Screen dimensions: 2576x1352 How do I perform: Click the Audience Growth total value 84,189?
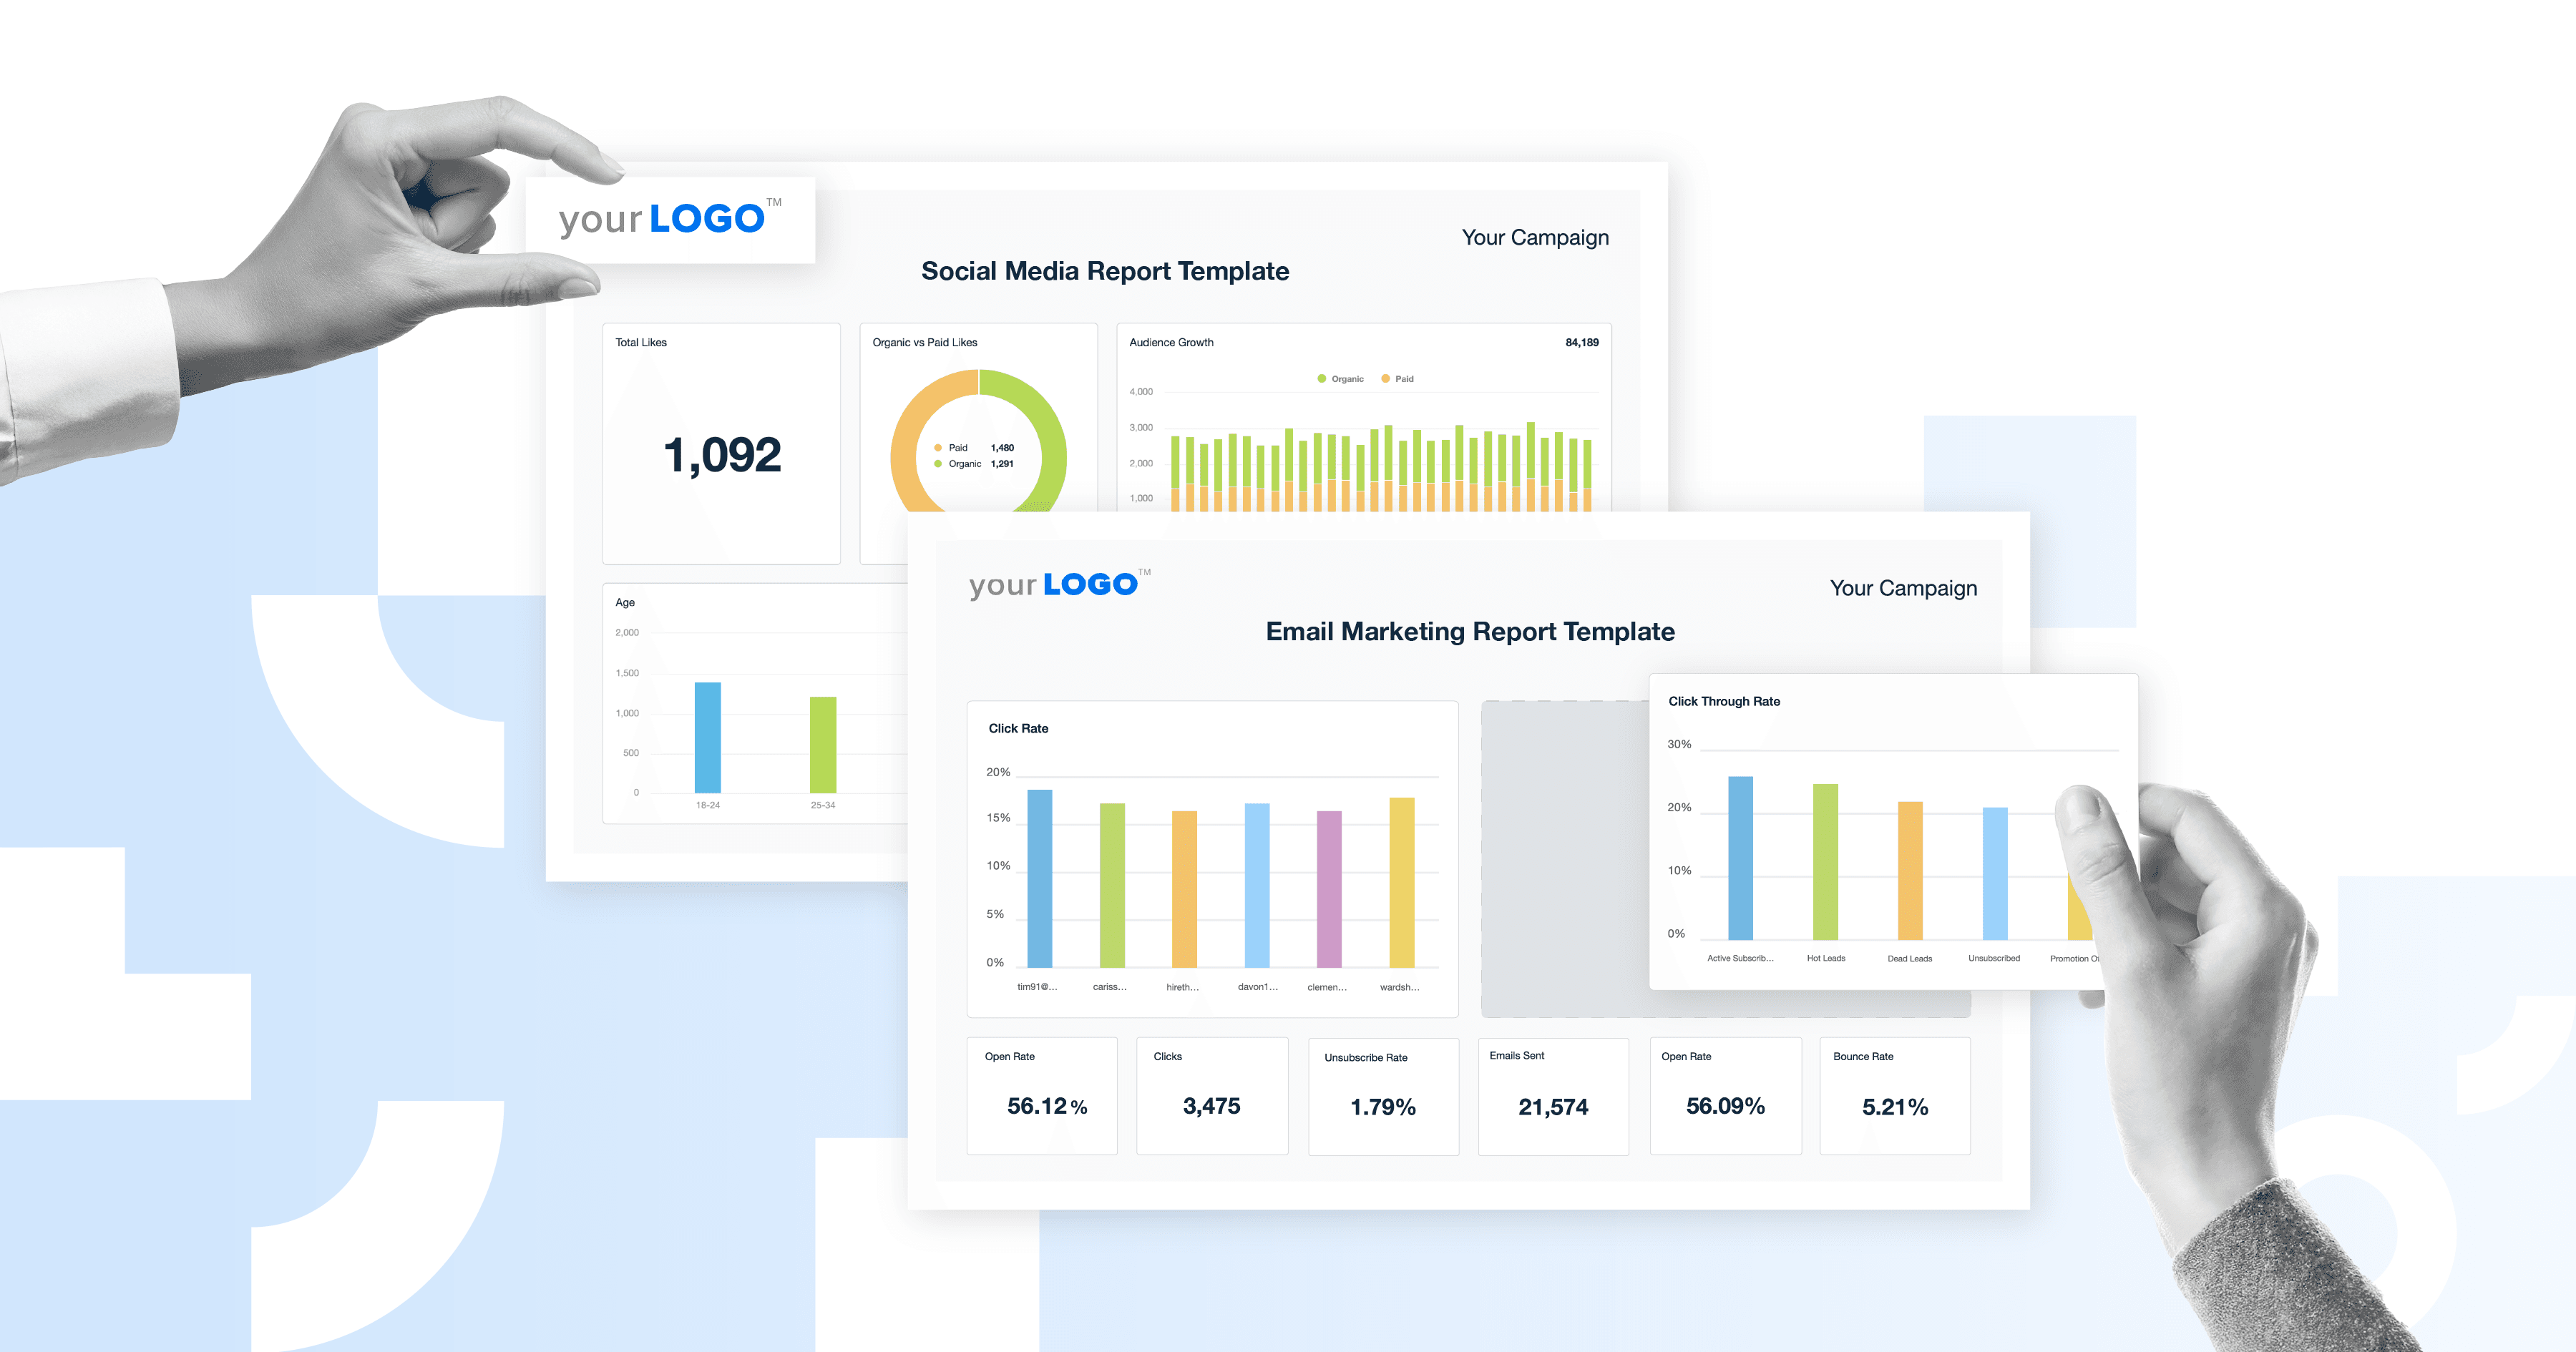[x=1583, y=342]
